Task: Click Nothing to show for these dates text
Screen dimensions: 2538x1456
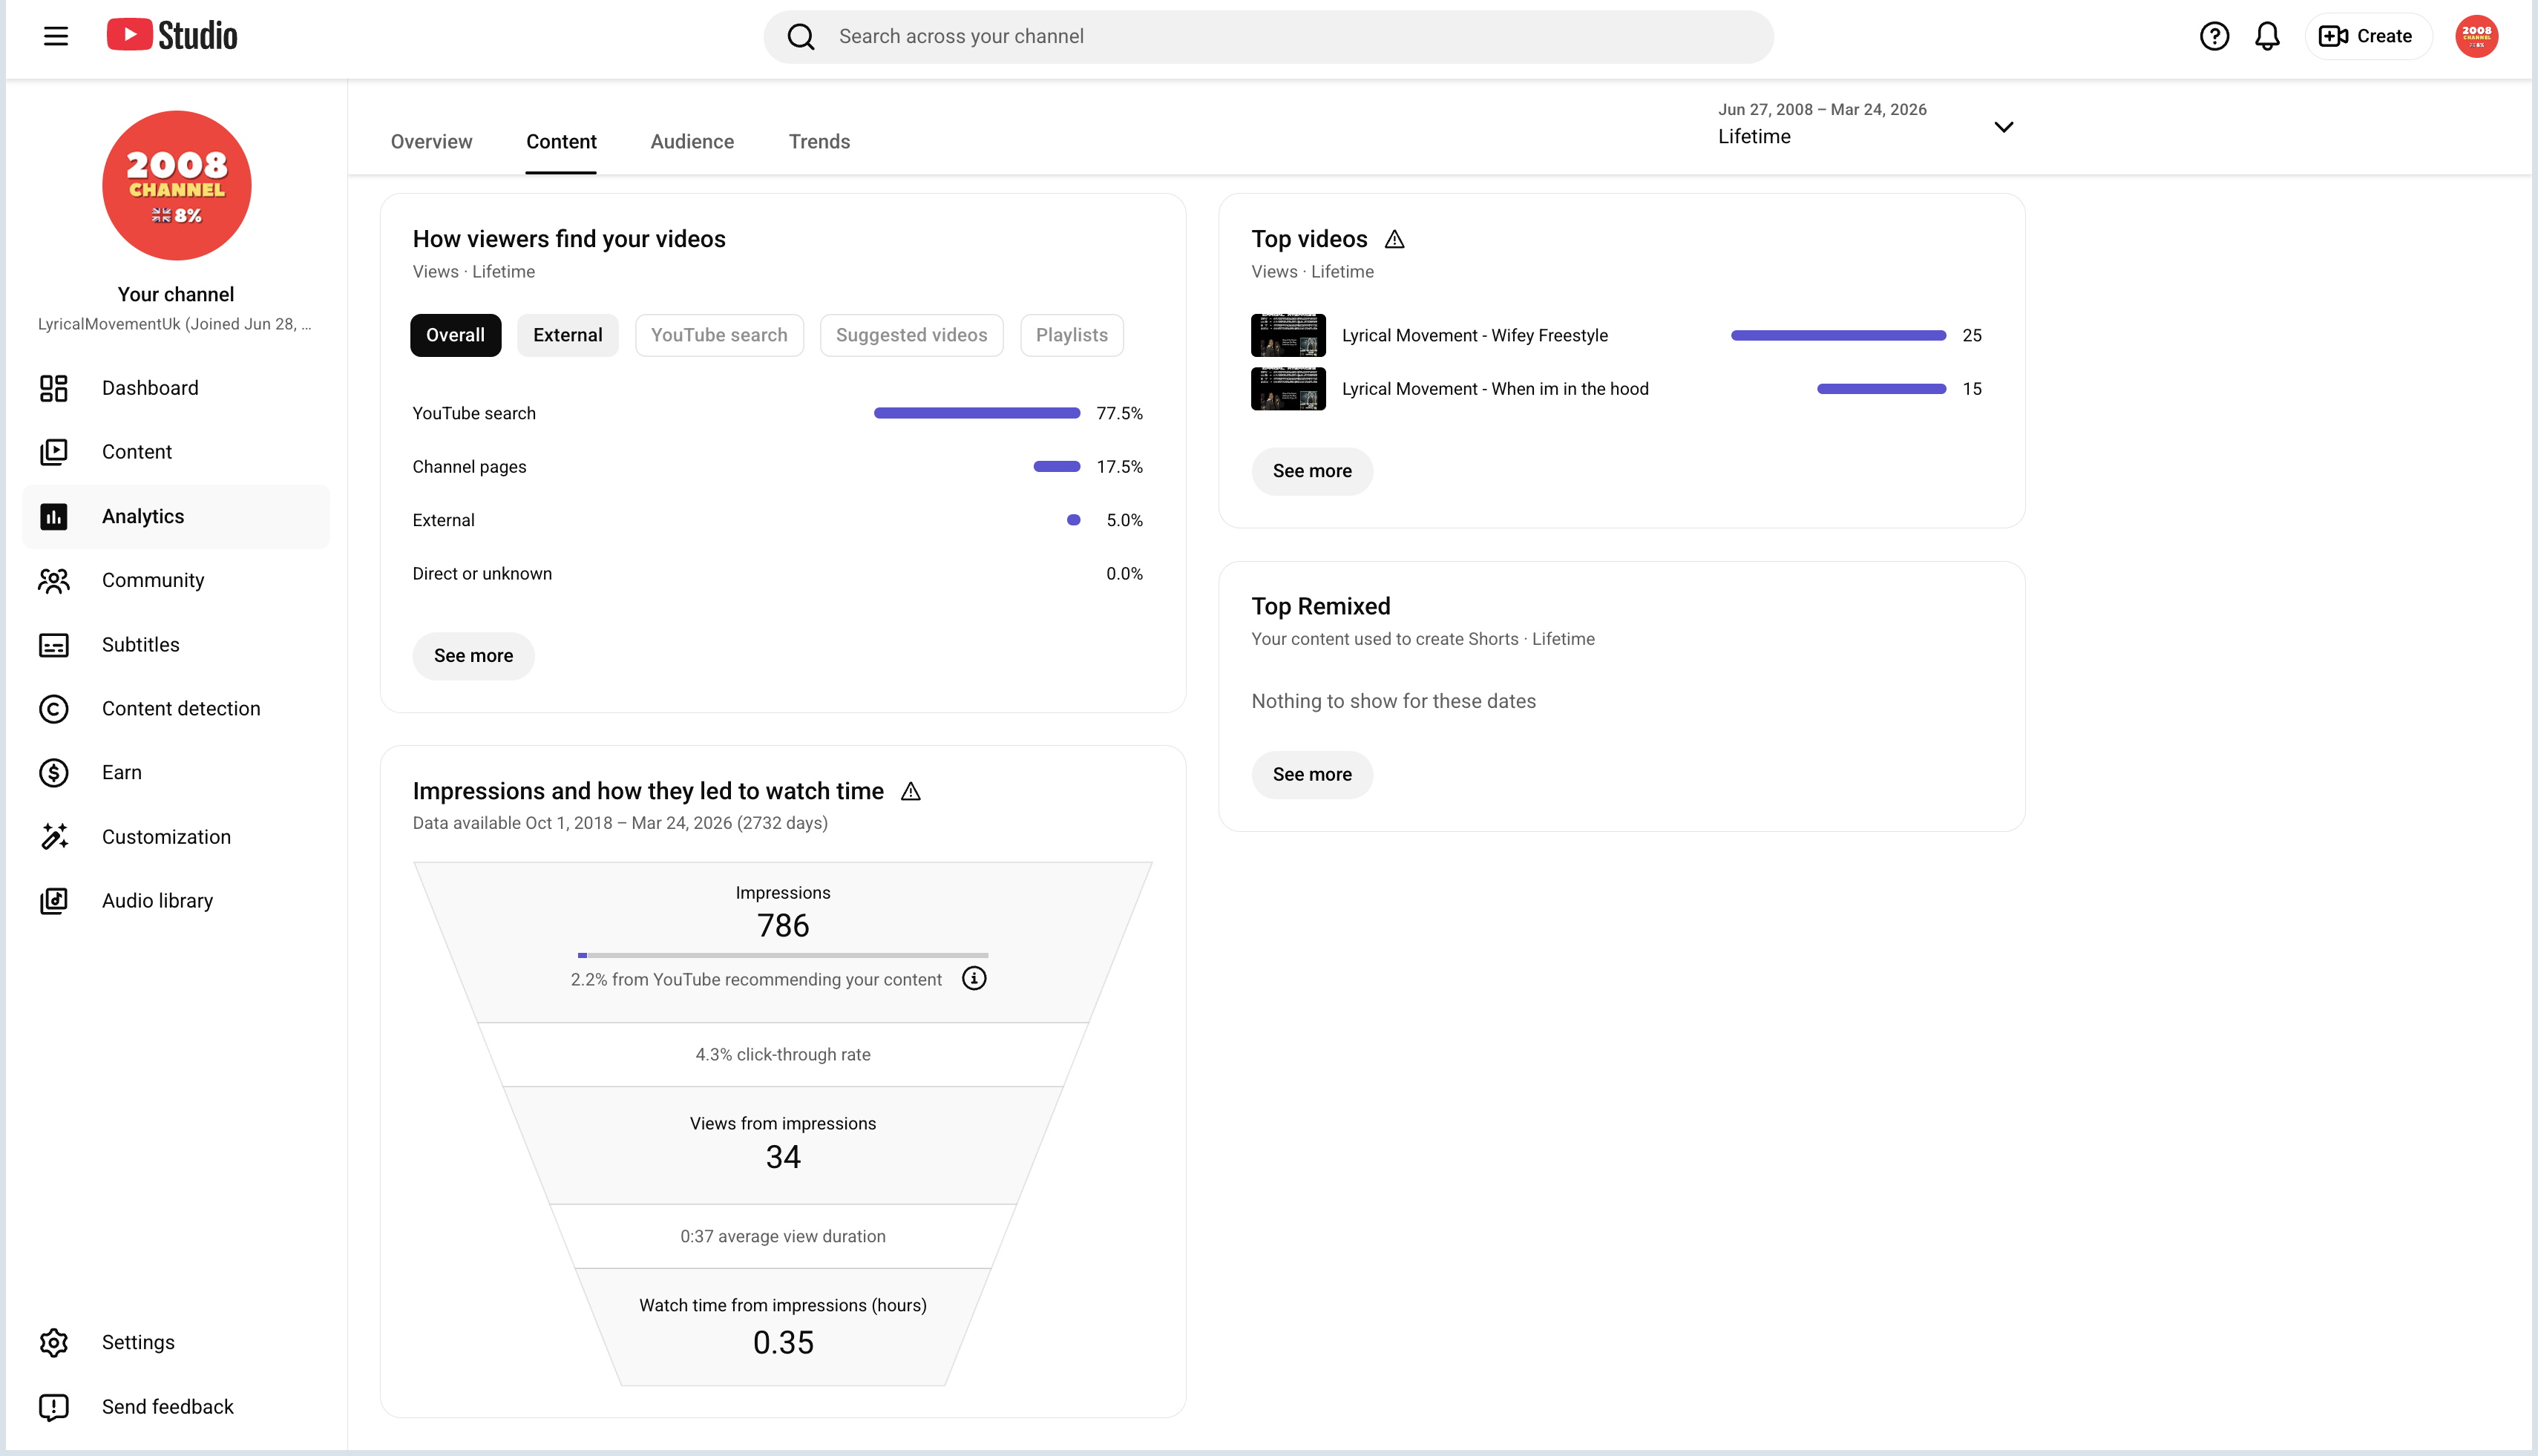Action: [1393, 702]
